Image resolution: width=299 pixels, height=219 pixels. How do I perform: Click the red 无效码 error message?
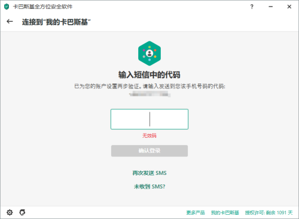coord(149,135)
